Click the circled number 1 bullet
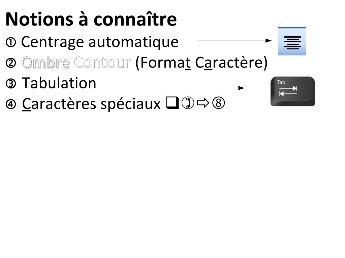The height and width of the screenshot is (258, 345). coord(11,42)
